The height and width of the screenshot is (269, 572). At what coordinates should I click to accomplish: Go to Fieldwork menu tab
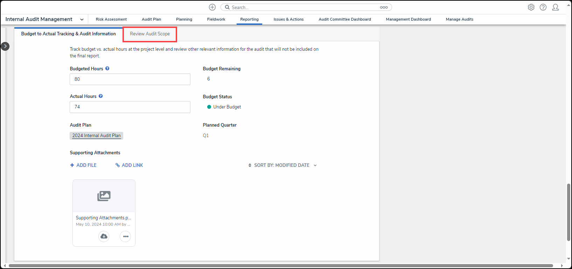tap(216, 20)
